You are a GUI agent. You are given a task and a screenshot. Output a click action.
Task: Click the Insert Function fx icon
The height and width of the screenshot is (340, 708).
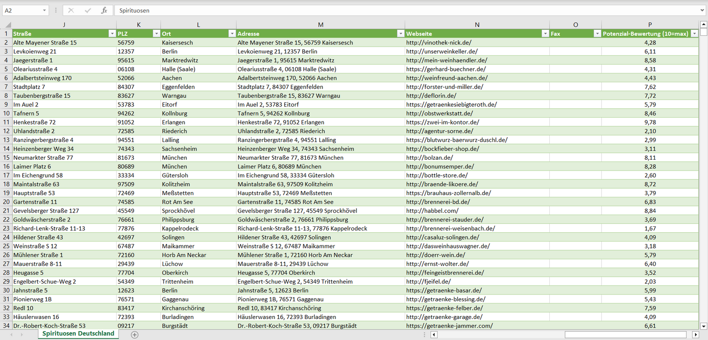pos(104,10)
